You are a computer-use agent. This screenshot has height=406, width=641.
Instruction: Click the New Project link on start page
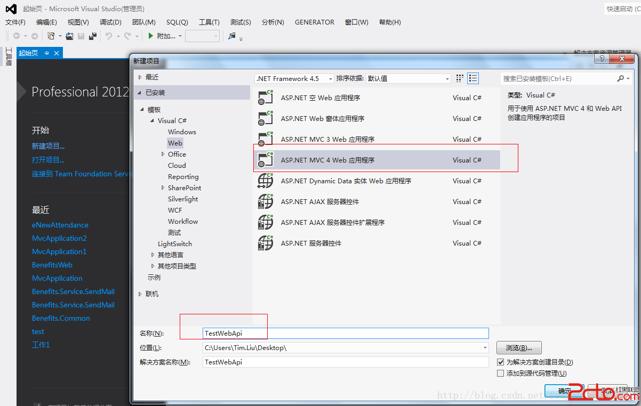pos(48,146)
